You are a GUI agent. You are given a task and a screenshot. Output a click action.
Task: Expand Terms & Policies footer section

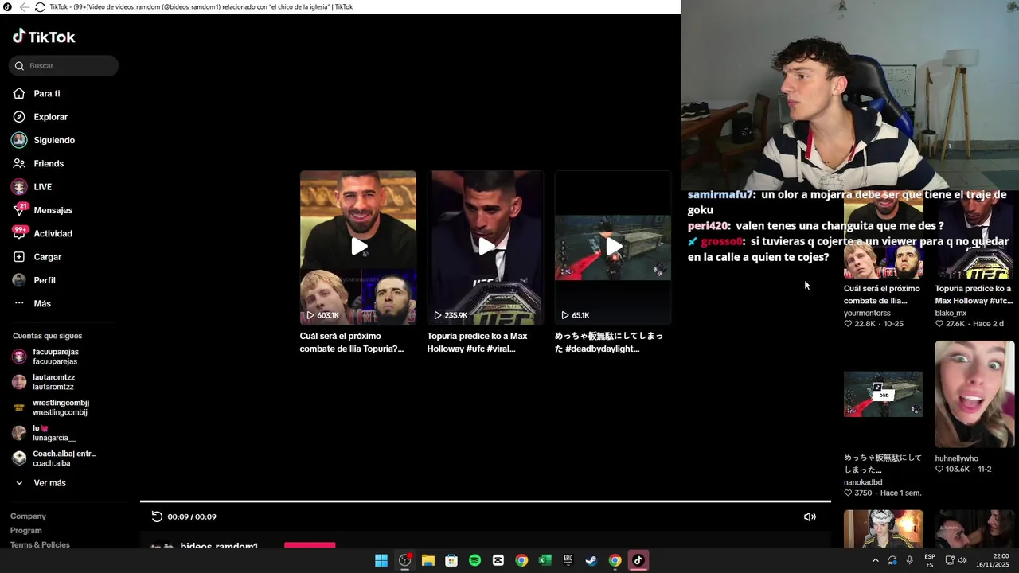(x=40, y=544)
